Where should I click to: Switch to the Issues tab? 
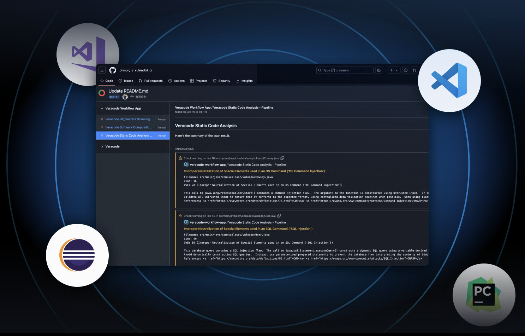point(126,81)
